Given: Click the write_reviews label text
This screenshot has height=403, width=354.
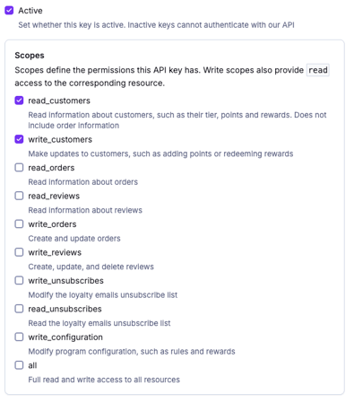Looking at the screenshot, I should click(55, 252).
